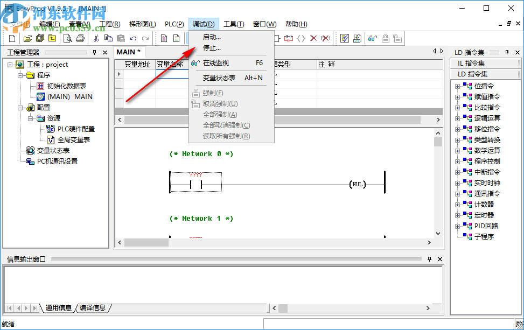
Task: Collapse the 程序 folder node
Action: tap(20, 75)
